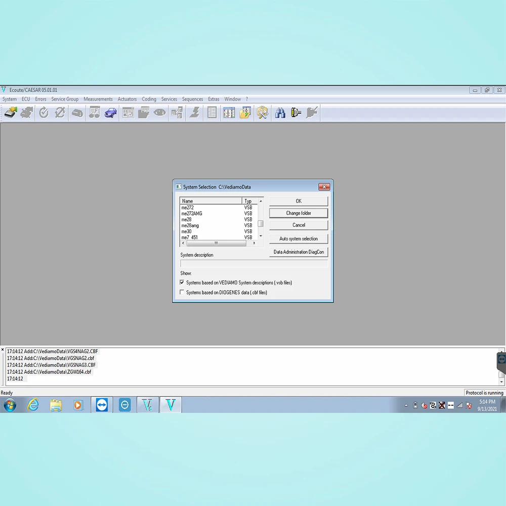
Task: Open the Measurements menu
Action: (98, 99)
